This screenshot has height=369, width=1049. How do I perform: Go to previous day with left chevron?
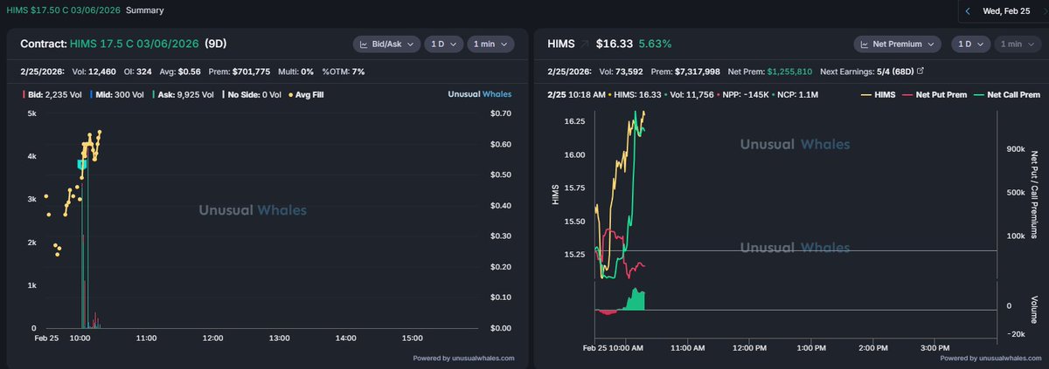pyautogui.click(x=968, y=11)
